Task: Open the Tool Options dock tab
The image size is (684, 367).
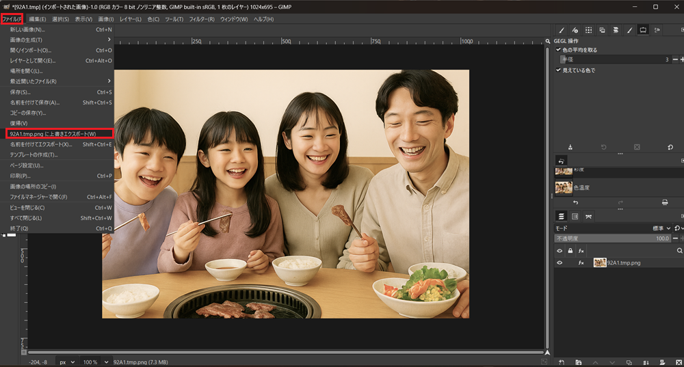Action: click(x=562, y=30)
